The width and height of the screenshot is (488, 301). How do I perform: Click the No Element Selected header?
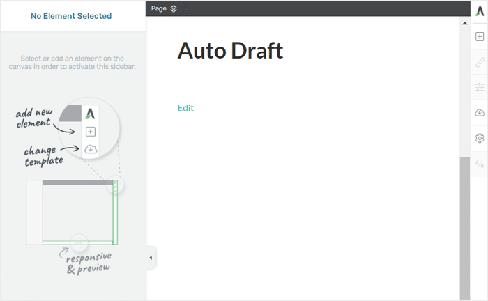[71, 16]
